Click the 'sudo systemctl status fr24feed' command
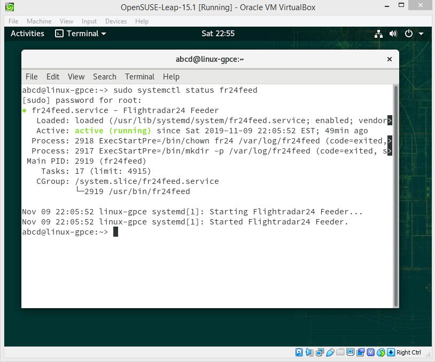The width and height of the screenshot is (435, 362). [185, 90]
